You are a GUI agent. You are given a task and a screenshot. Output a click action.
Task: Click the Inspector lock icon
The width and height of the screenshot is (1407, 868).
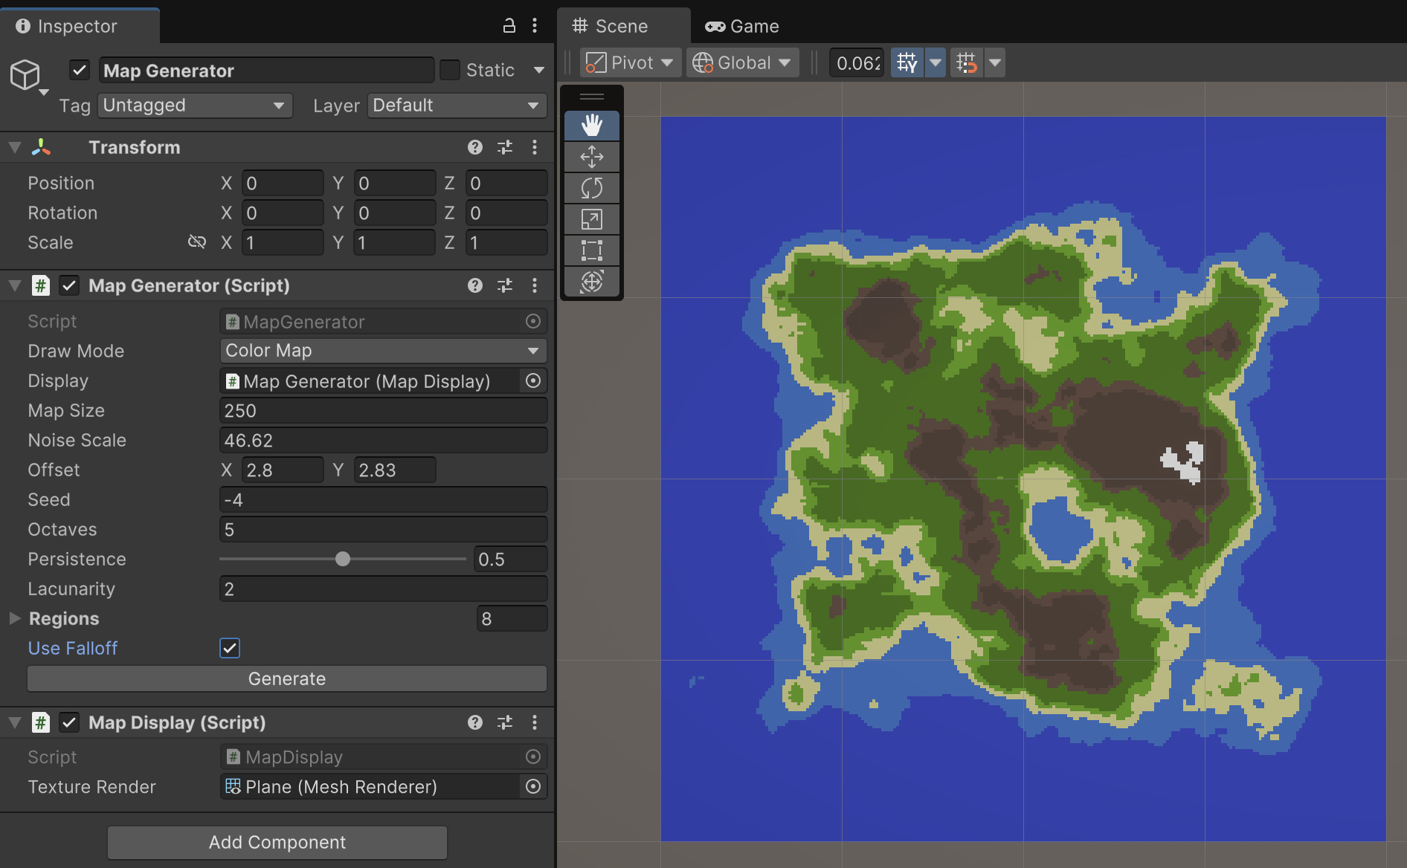pyautogui.click(x=509, y=26)
